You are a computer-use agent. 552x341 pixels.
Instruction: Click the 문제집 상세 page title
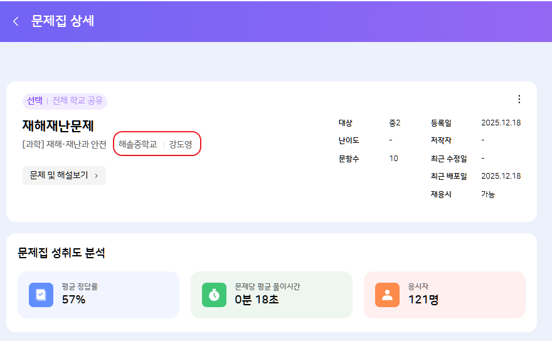(x=63, y=21)
